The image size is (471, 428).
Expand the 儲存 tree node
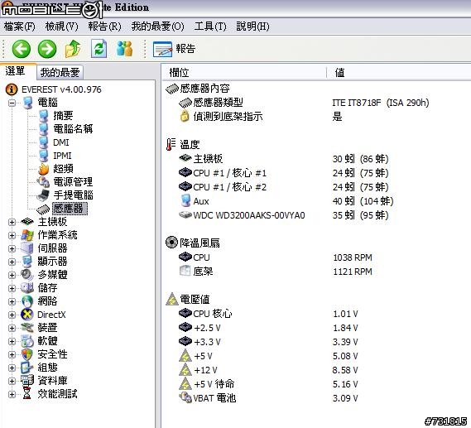coord(12,288)
